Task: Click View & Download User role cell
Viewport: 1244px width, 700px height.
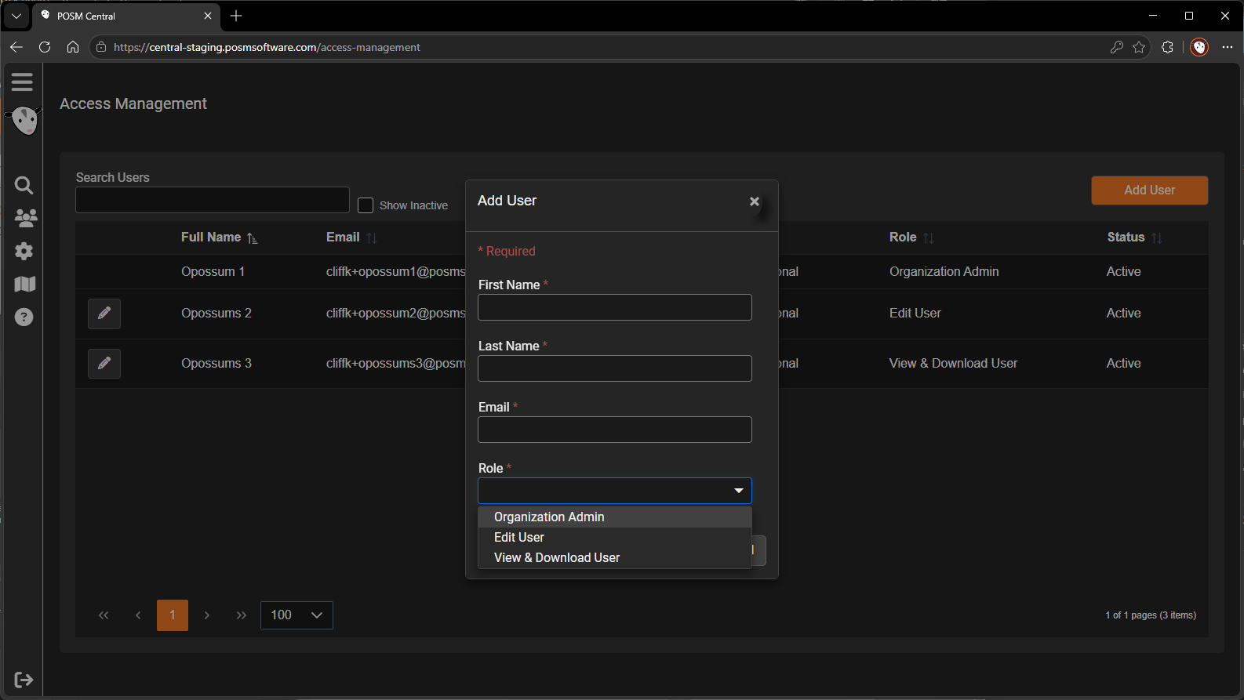Action: tap(954, 364)
